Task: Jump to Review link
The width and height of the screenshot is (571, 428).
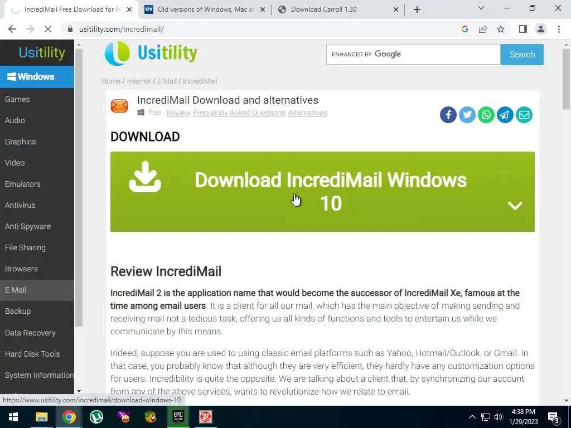Action: [178, 113]
